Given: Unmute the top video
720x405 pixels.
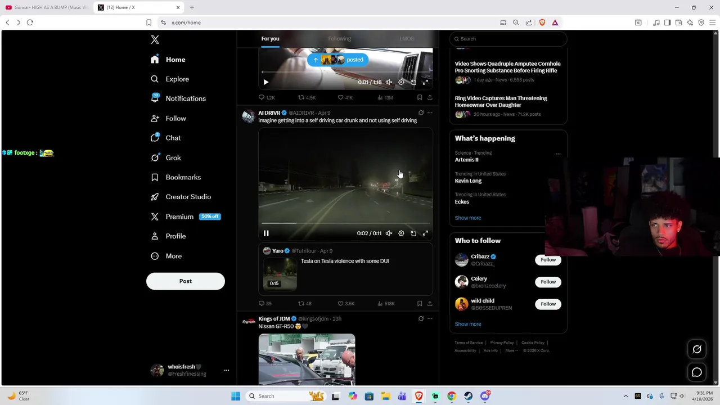Looking at the screenshot, I should pos(389,82).
